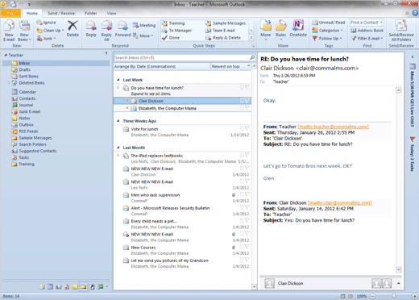Expand the lunch conversation thread
This screenshot has width=419, height=300.
point(118,88)
